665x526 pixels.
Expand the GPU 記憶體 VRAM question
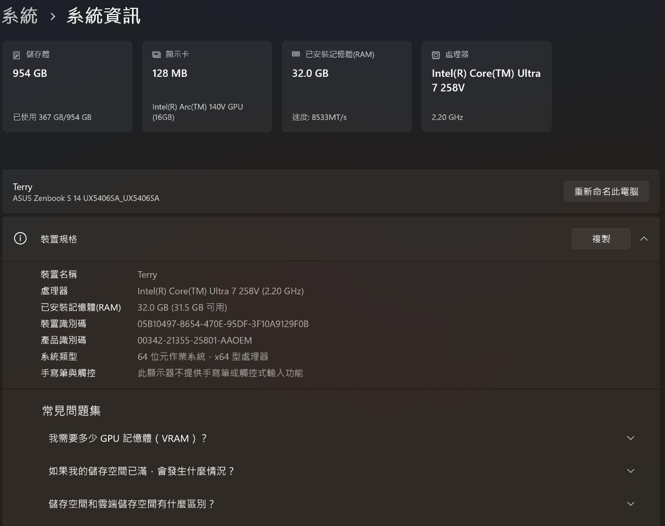click(631, 438)
